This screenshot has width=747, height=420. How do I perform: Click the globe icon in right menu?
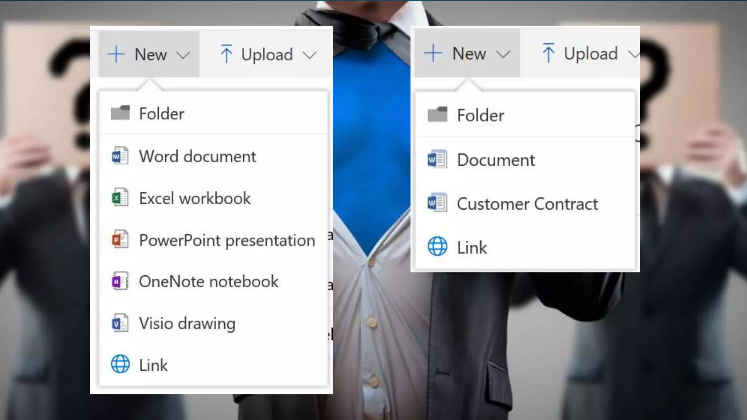[x=437, y=247]
